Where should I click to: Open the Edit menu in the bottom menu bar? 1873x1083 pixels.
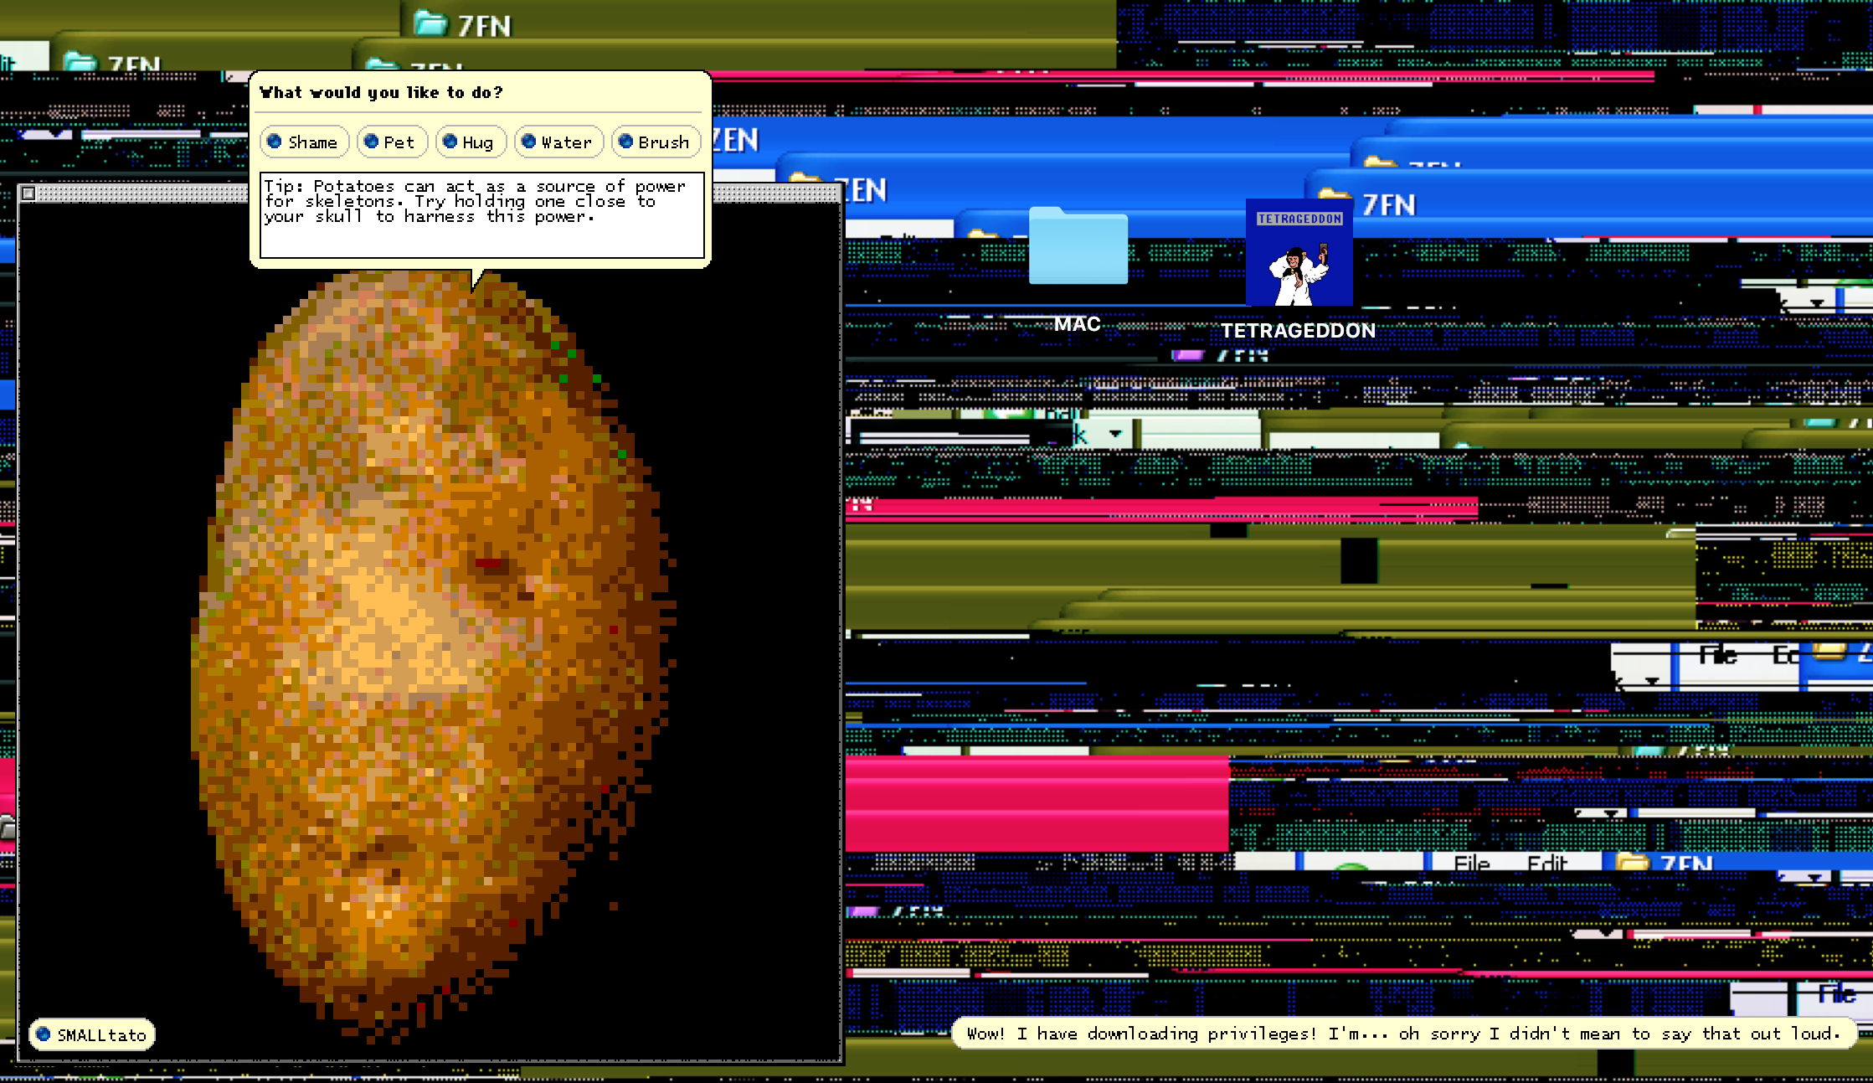[x=1548, y=862]
